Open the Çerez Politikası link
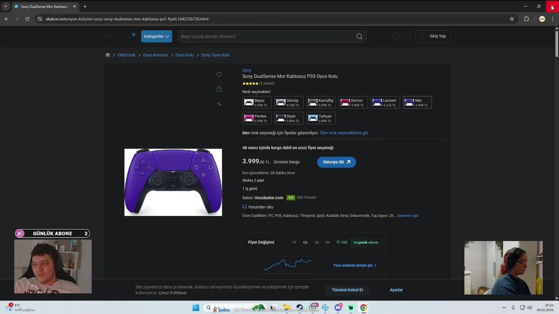Viewport: 559px width, 314px height. pyautogui.click(x=173, y=293)
